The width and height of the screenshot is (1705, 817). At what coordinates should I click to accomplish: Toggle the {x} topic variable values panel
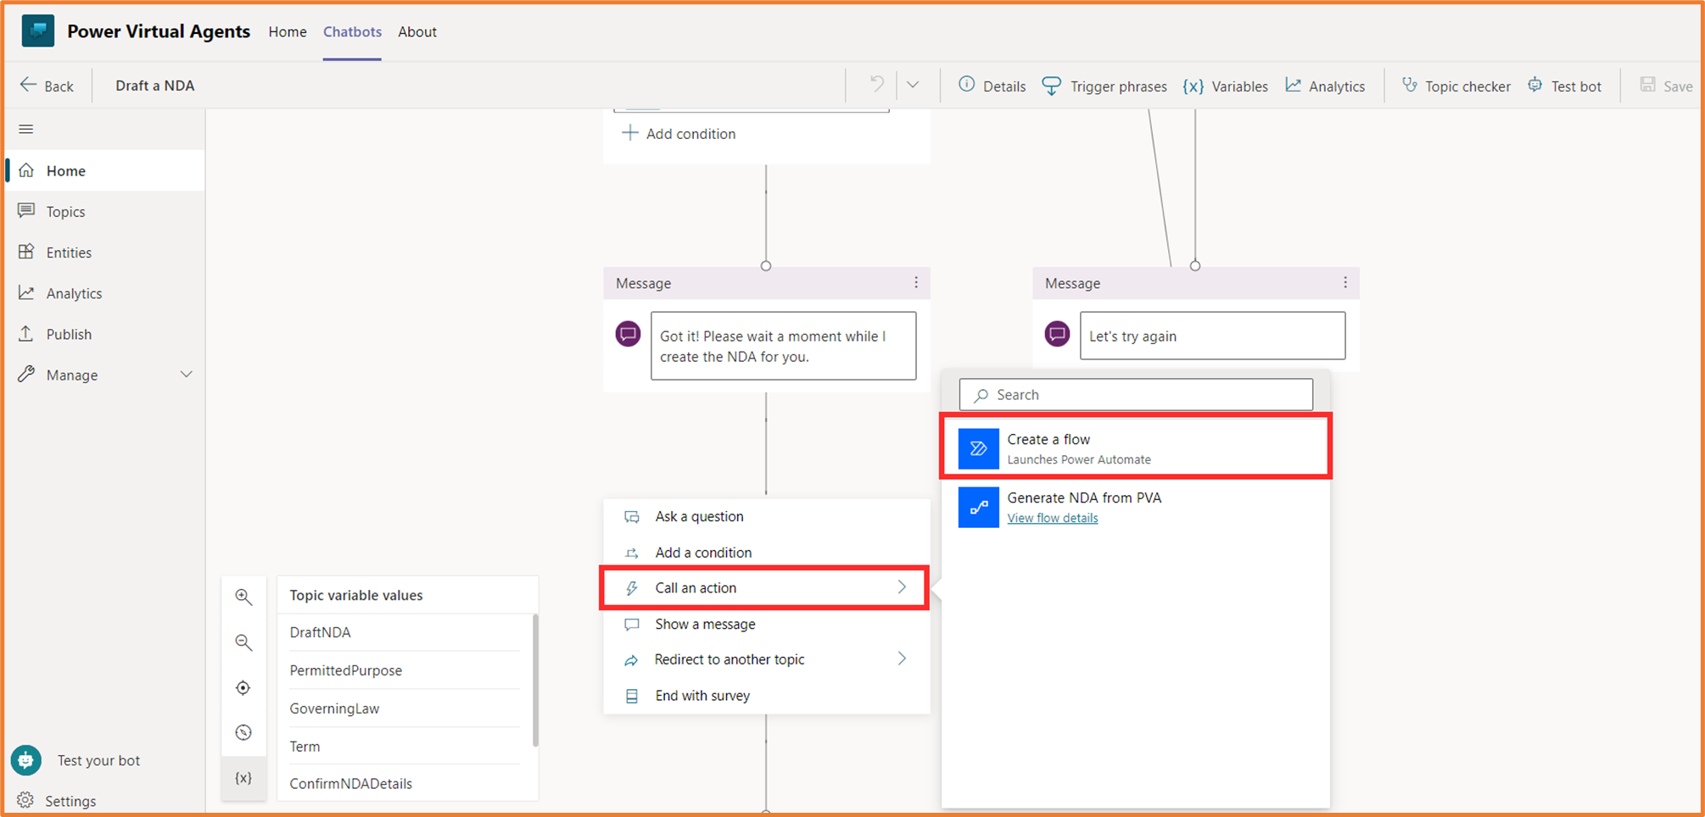pos(243,776)
